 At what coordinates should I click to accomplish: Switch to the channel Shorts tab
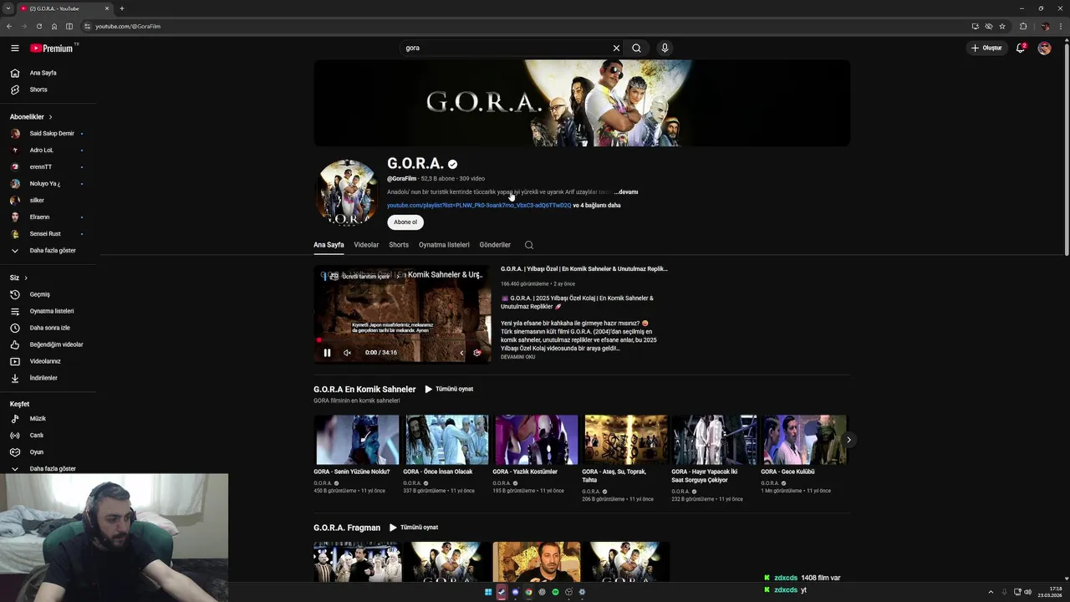coord(399,245)
